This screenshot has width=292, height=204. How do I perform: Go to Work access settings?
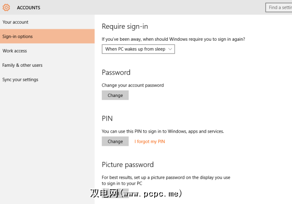tap(15, 51)
